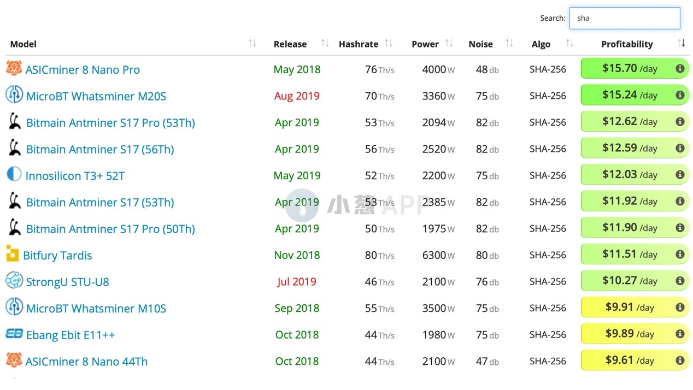Click the Profitability column header text
The image size is (693, 390).
click(627, 44)
